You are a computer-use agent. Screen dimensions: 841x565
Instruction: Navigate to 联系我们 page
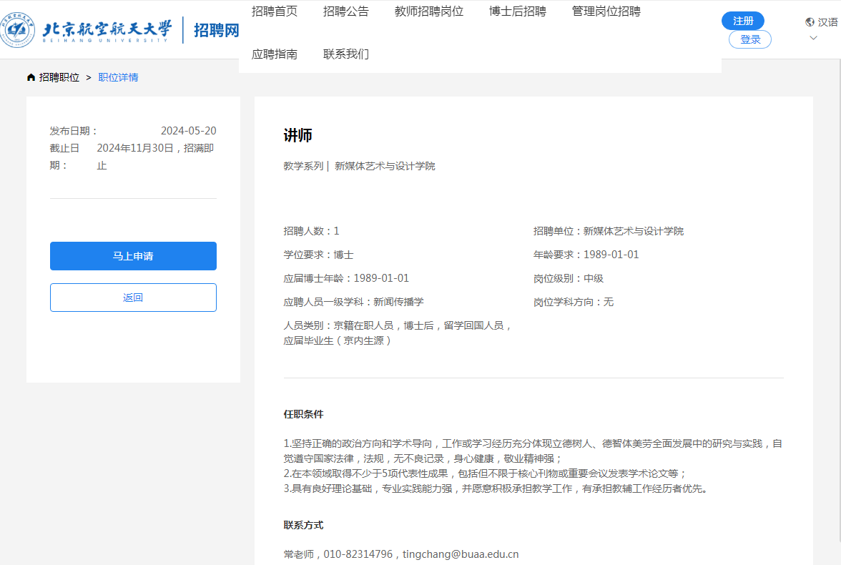(x=346, y=54)
